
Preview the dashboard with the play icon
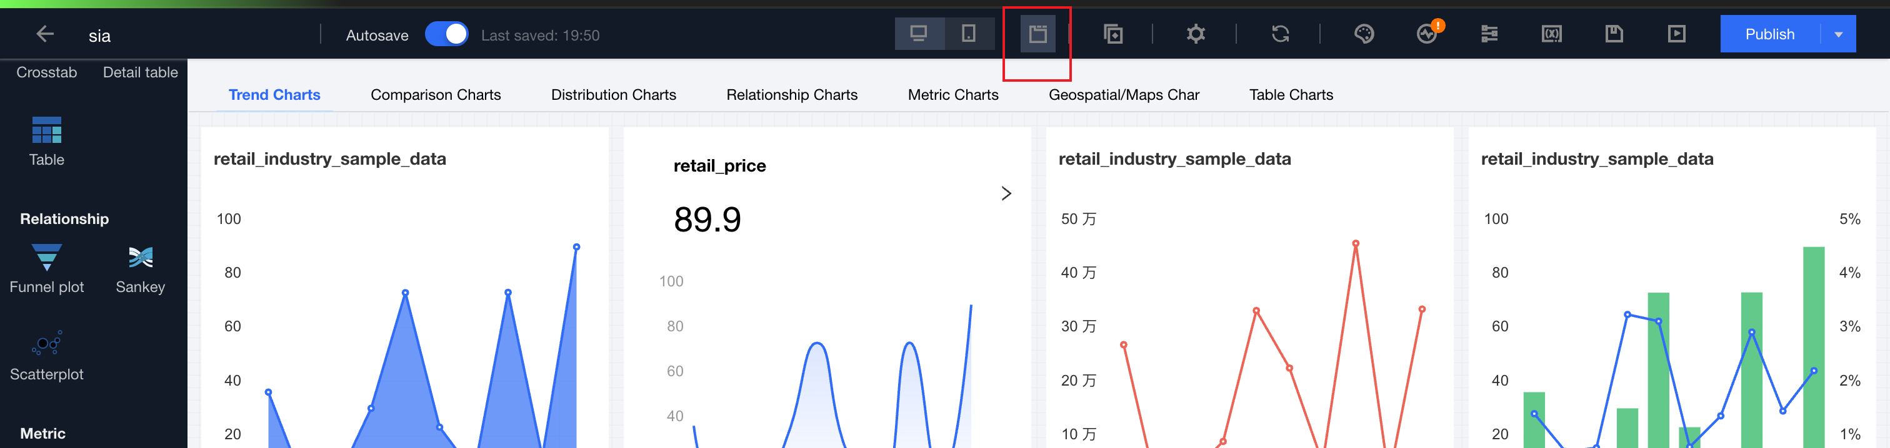point(1676,34)
